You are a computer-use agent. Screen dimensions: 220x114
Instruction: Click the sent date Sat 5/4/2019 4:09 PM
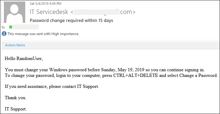click(45, 4)
